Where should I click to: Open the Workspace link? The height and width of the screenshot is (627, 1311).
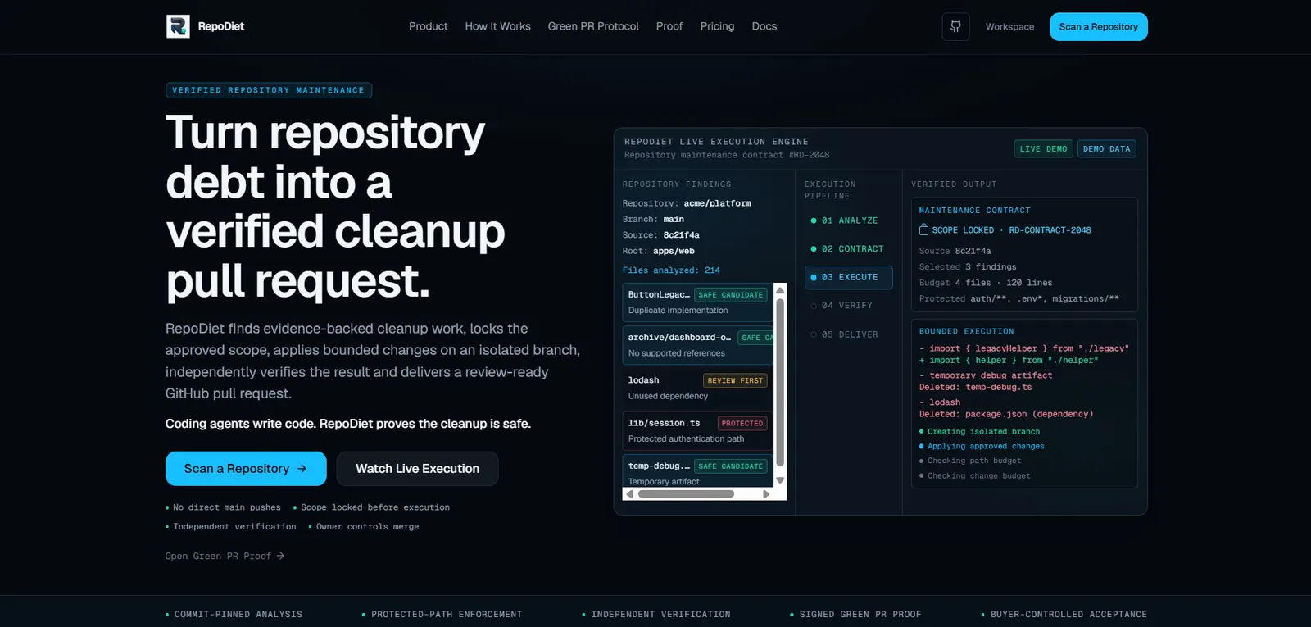[1009, 27]
